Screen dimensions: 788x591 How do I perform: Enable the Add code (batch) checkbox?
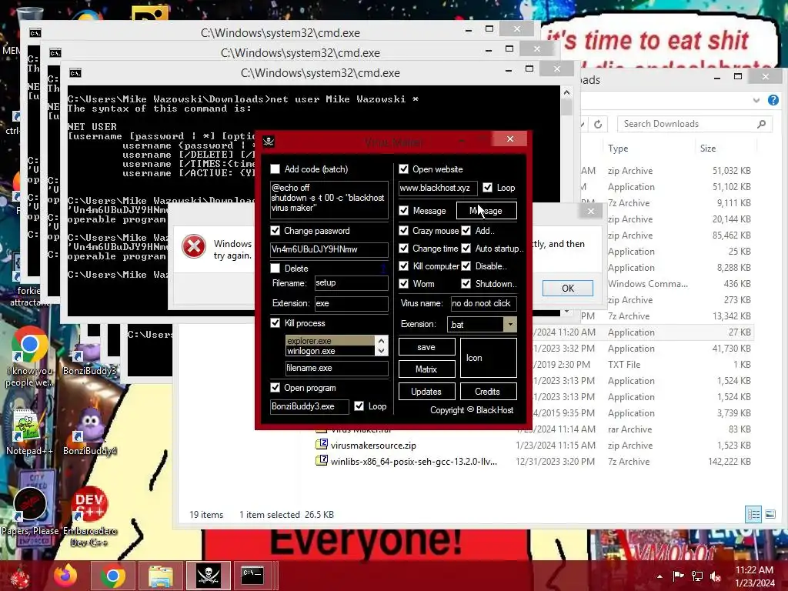click(x=275, y=169)
